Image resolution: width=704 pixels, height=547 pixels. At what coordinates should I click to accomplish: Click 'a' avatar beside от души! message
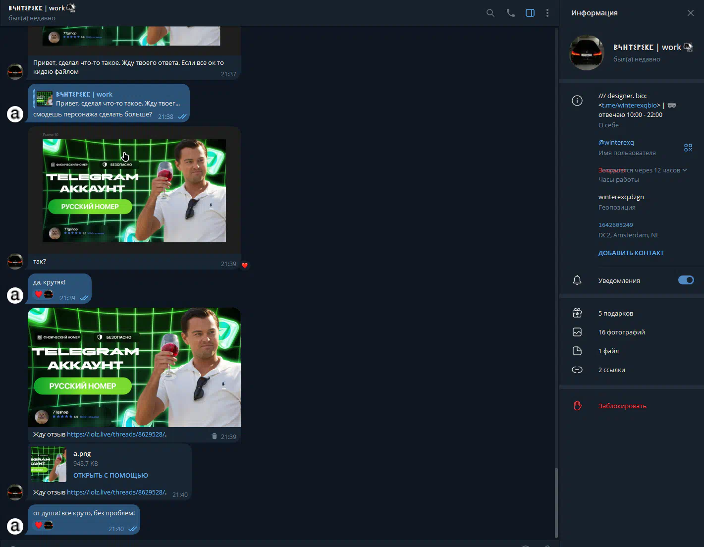point(15,526)
